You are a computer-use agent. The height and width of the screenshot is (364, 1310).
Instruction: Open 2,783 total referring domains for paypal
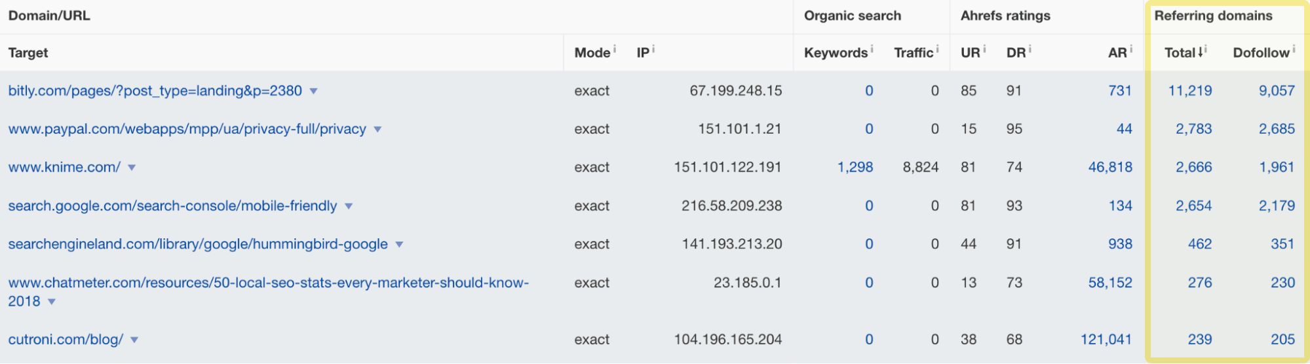1193,129
